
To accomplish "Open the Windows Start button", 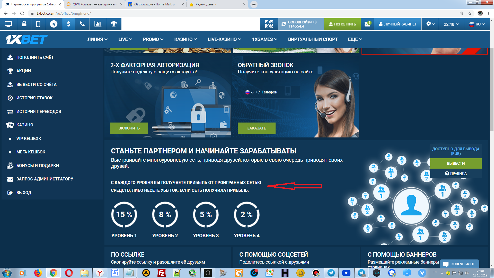I will click(7, 273).
